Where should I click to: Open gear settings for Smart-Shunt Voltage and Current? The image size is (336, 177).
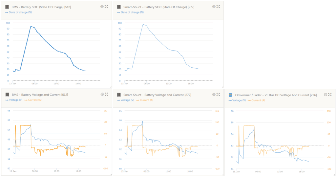pos(214,94)
